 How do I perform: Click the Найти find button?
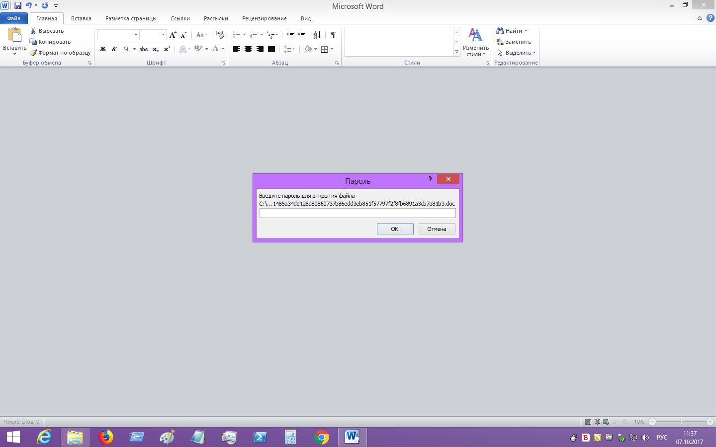512,31
